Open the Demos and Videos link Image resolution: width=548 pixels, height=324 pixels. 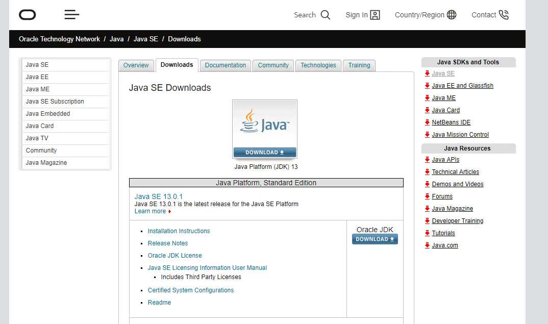pyautogui.click(x=458, y=184)
